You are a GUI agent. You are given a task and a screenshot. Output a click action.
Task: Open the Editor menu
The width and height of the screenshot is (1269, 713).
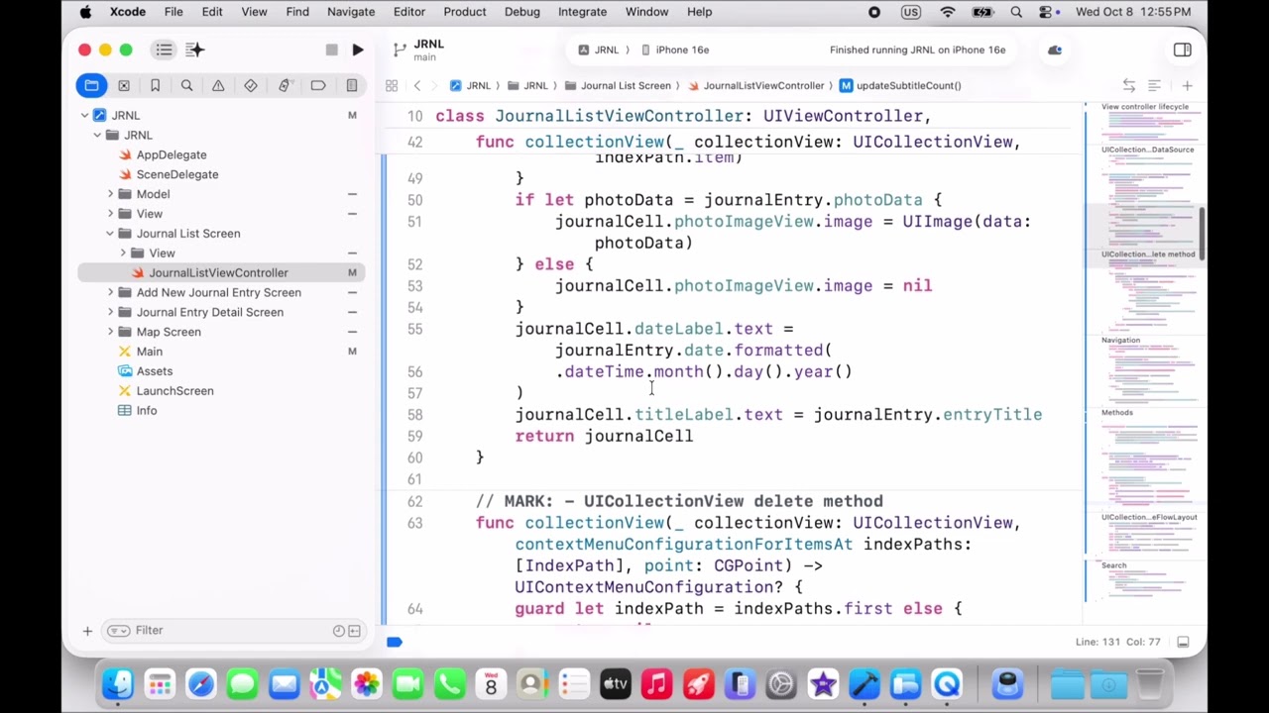pos(408,12)
